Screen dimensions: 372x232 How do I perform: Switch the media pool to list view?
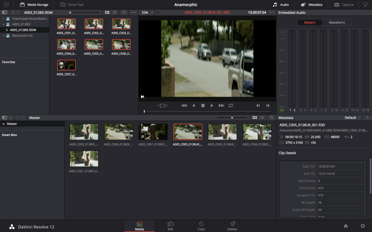click(x=262, y=118)
